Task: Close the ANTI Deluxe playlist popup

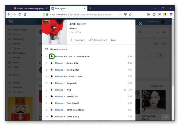Action: [x=141, y=24]
